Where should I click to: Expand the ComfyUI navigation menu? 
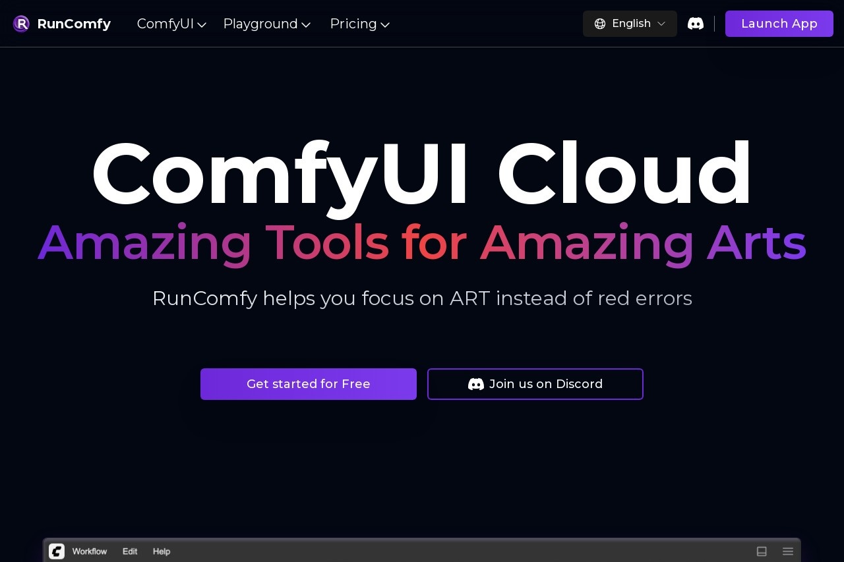(171, 24)
